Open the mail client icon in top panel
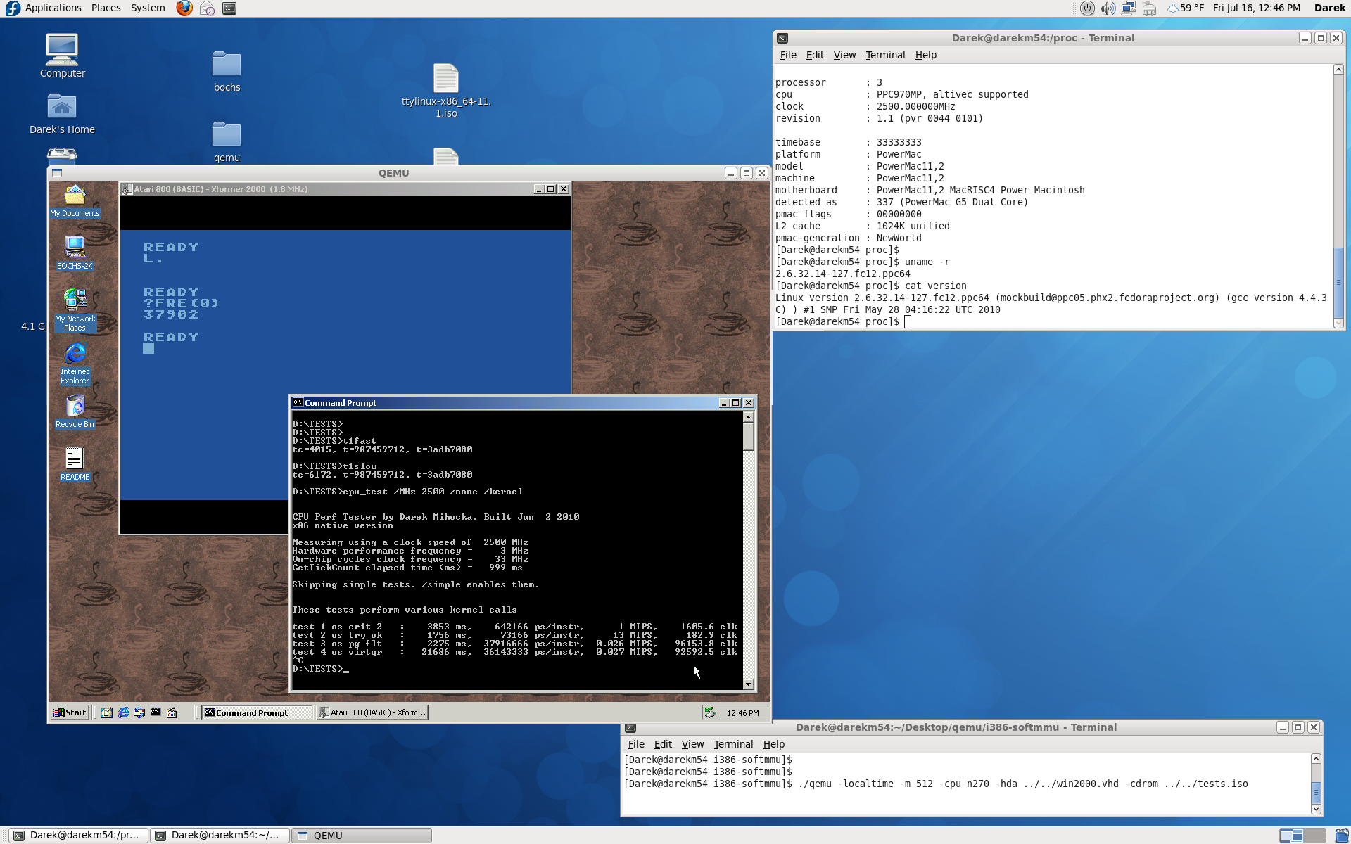 click(207, 8)
